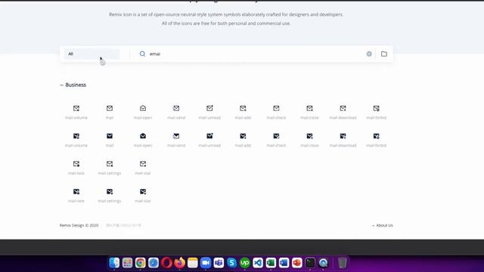484x272 pixels.
Task: Select the outlined mail-volume icon
Action: (76, 108)
